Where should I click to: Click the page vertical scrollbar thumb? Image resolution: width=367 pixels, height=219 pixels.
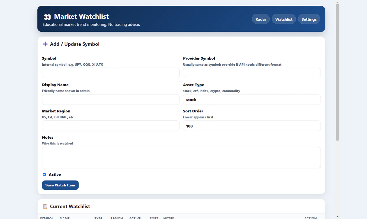pos(337,72)
